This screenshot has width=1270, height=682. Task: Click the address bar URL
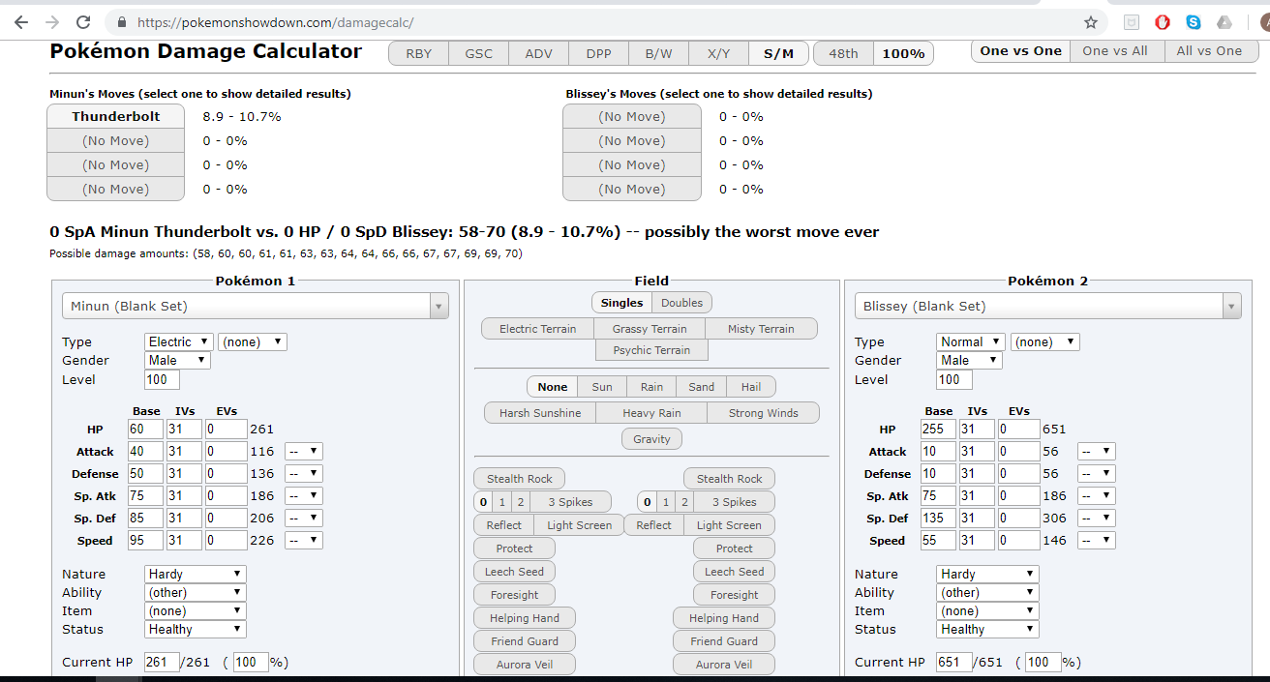coord(276,21)
